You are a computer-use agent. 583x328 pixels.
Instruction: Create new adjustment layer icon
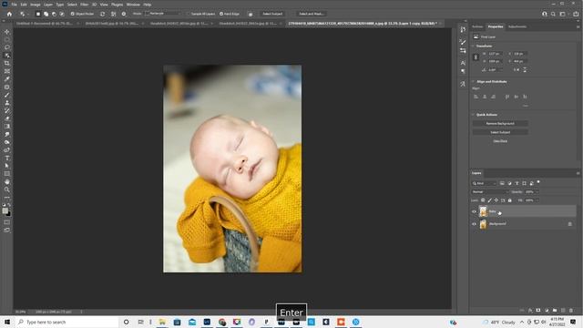[547, 310]
